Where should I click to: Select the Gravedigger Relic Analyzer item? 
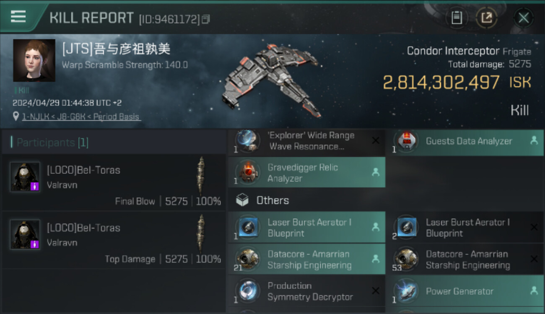tap(306, 172)
